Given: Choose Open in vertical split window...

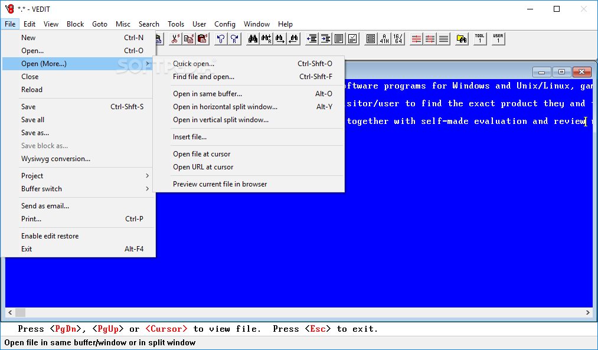Looking at the screenshot, I should 249,119.
